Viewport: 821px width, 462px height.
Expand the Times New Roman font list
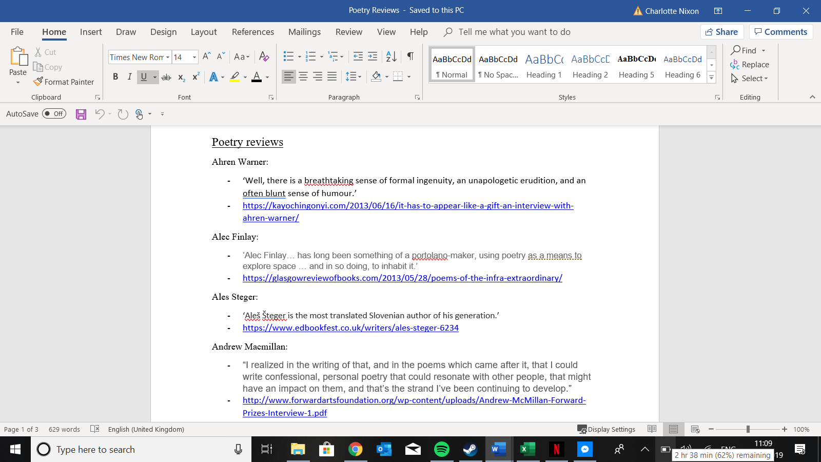click(x=168, y=57)
